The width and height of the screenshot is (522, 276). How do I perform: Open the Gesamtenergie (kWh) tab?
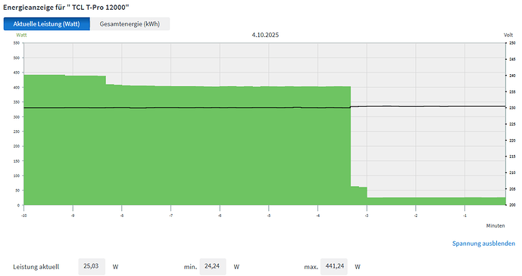tap(130, 24)
